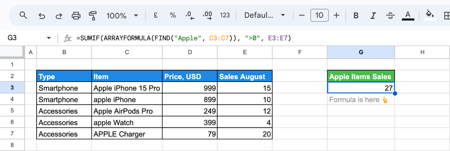Viewport: 450px width, 151px height.
Task: Click the Type header cell
Action: pos(64,76)
